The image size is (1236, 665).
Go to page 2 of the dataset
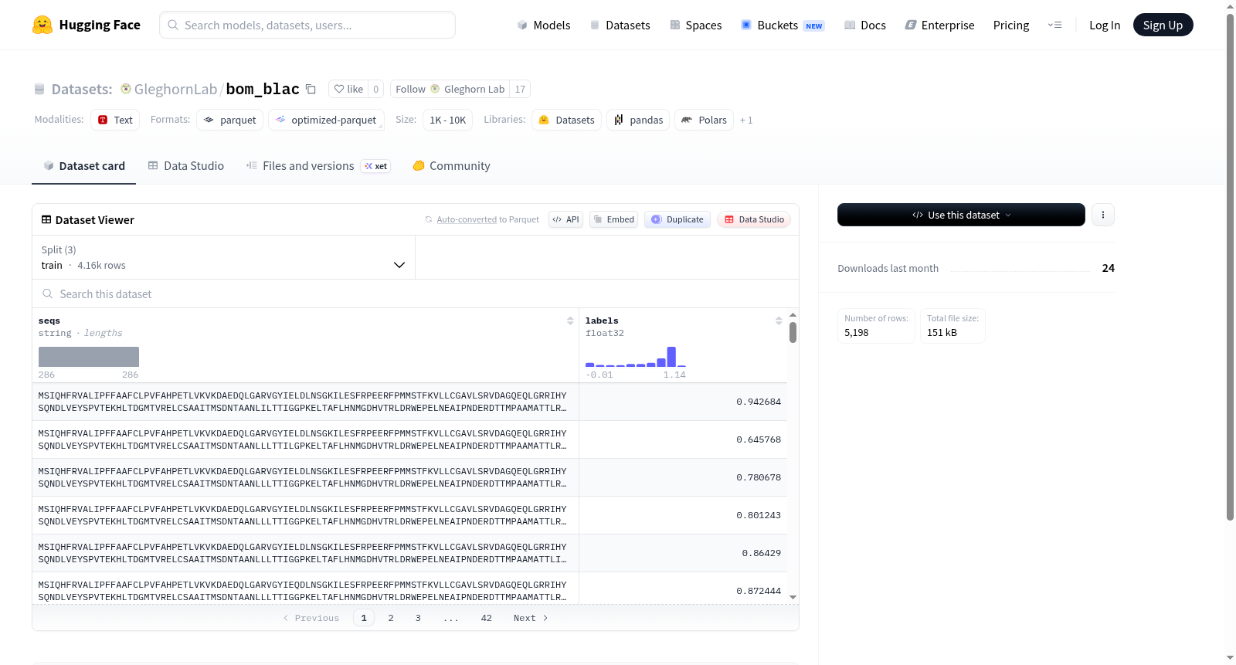point(391,618)
